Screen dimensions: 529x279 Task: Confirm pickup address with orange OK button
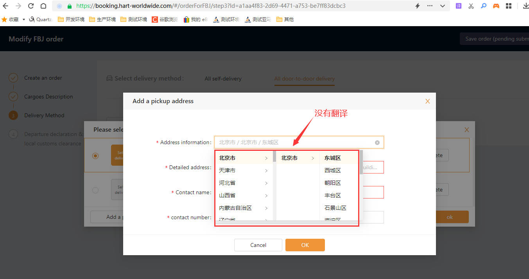305,245
